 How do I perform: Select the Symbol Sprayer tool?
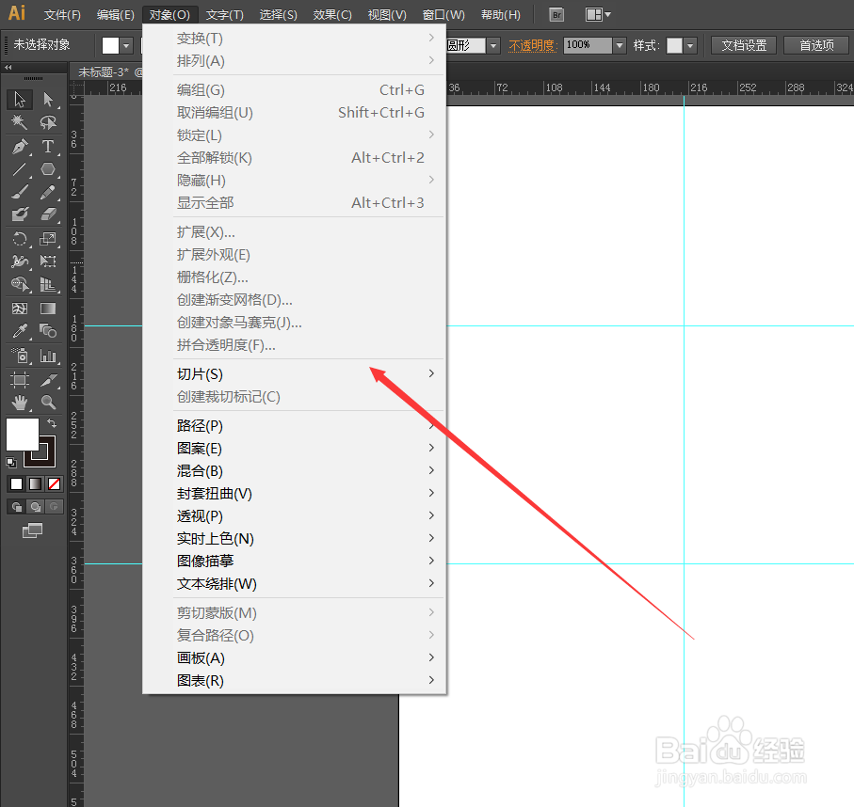[20, 356]
